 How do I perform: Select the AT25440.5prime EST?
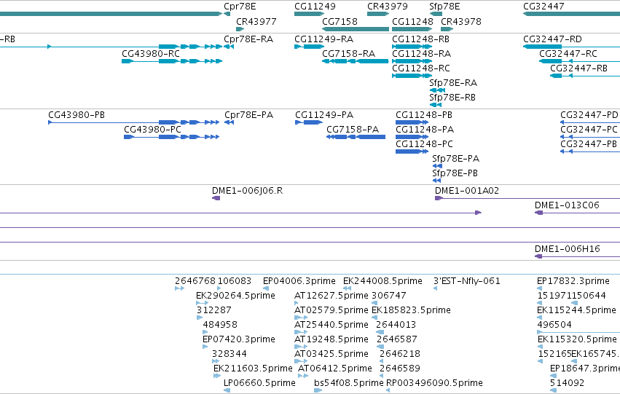(301, 332)
